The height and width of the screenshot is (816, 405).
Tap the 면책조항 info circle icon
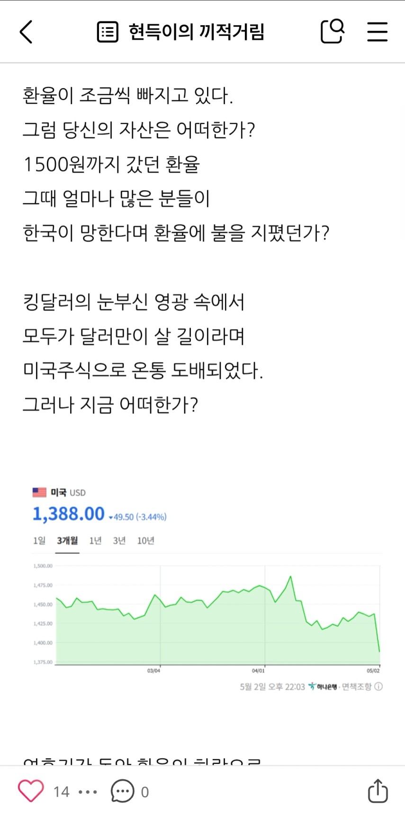[x=378, y=687]
